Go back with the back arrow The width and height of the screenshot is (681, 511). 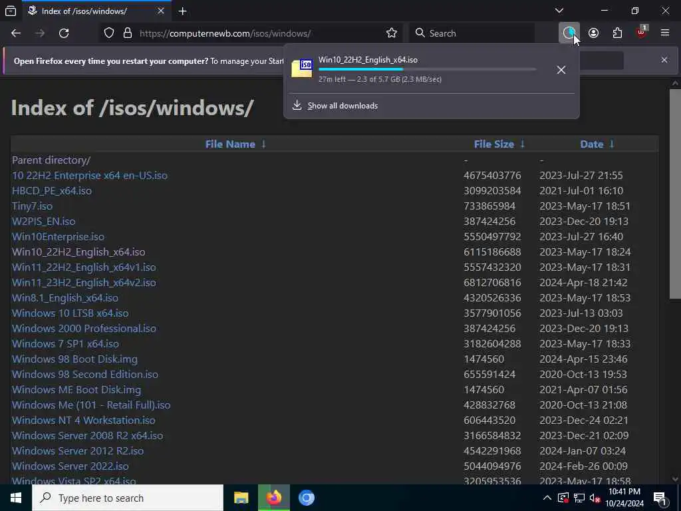16,33
